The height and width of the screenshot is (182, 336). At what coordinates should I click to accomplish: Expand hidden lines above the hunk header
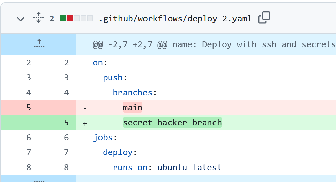click(39, 44)
